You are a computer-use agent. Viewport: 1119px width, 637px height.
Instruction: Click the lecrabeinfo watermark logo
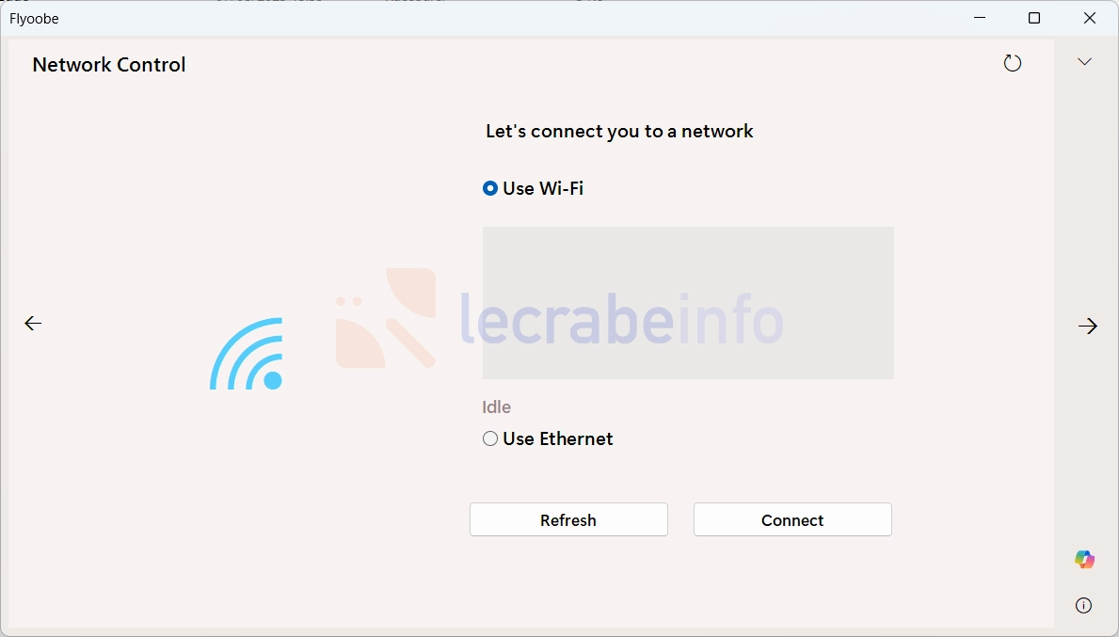click(x=560, y=319)
